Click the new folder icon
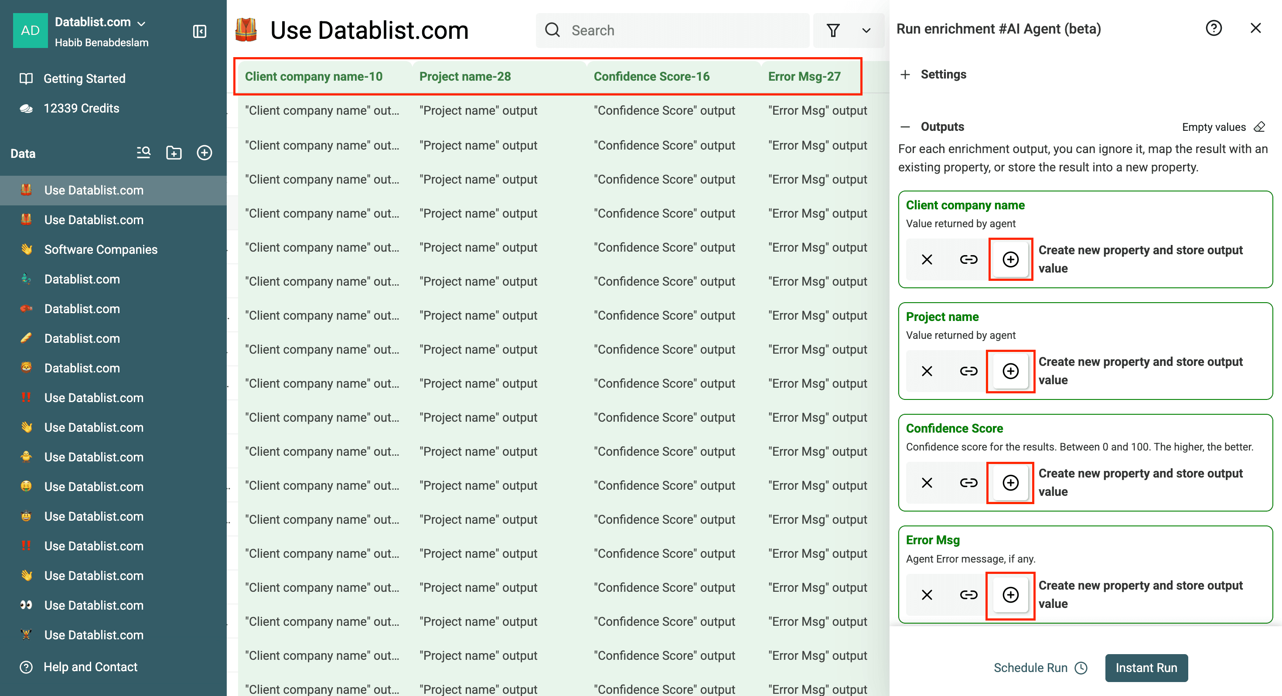This screenshot has width=1282, height=696. [174, 153]
